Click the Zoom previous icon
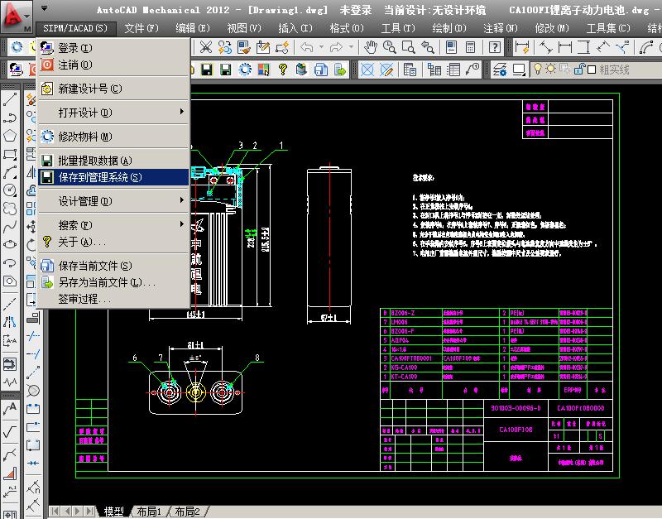662x519 pixels. pos(428,47)
